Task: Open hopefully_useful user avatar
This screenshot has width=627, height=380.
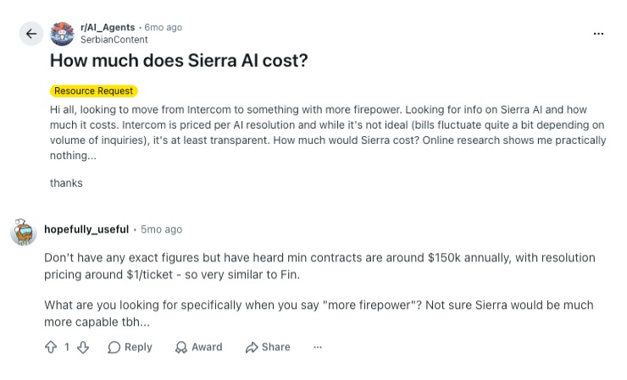Action: click(24, 232)
